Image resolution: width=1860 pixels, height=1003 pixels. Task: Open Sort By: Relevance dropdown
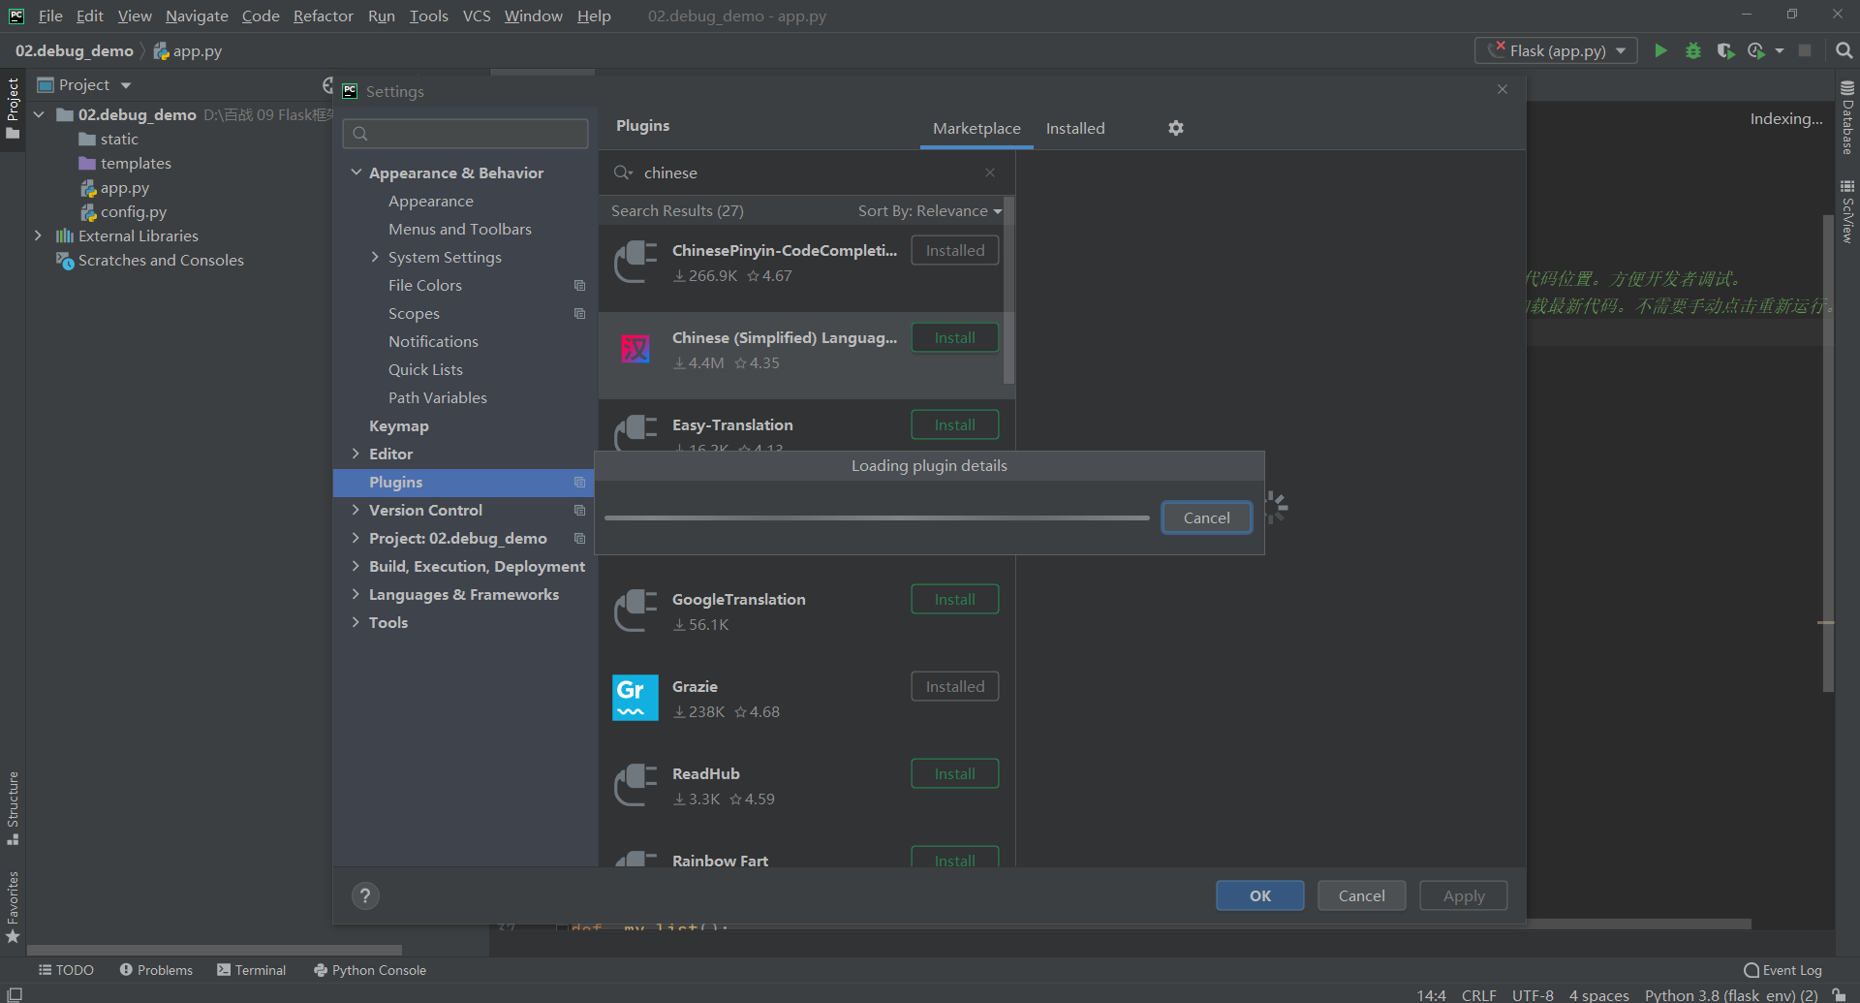point(929,210)
